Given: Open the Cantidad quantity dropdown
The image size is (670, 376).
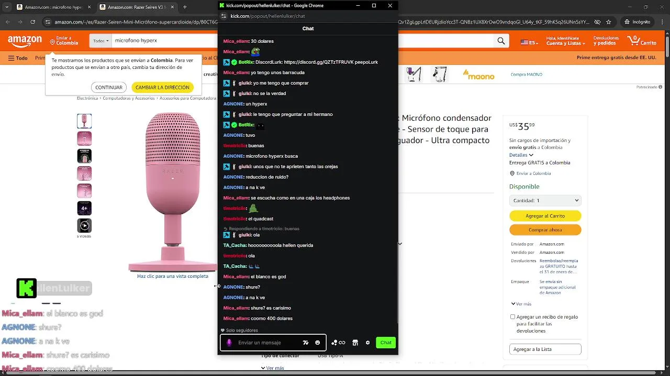Looking at the screenshot, I should [x=545, y=201].
